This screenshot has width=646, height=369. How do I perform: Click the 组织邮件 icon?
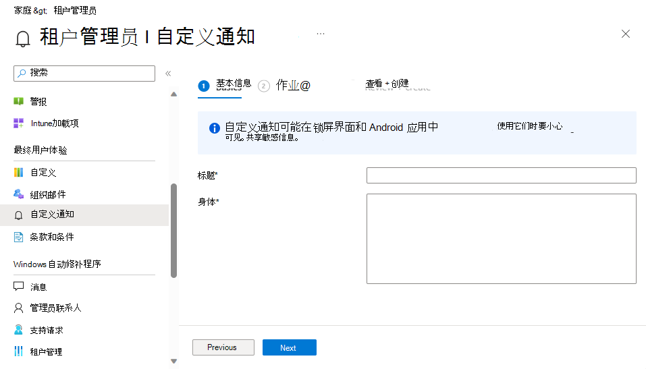coord(18,194)
